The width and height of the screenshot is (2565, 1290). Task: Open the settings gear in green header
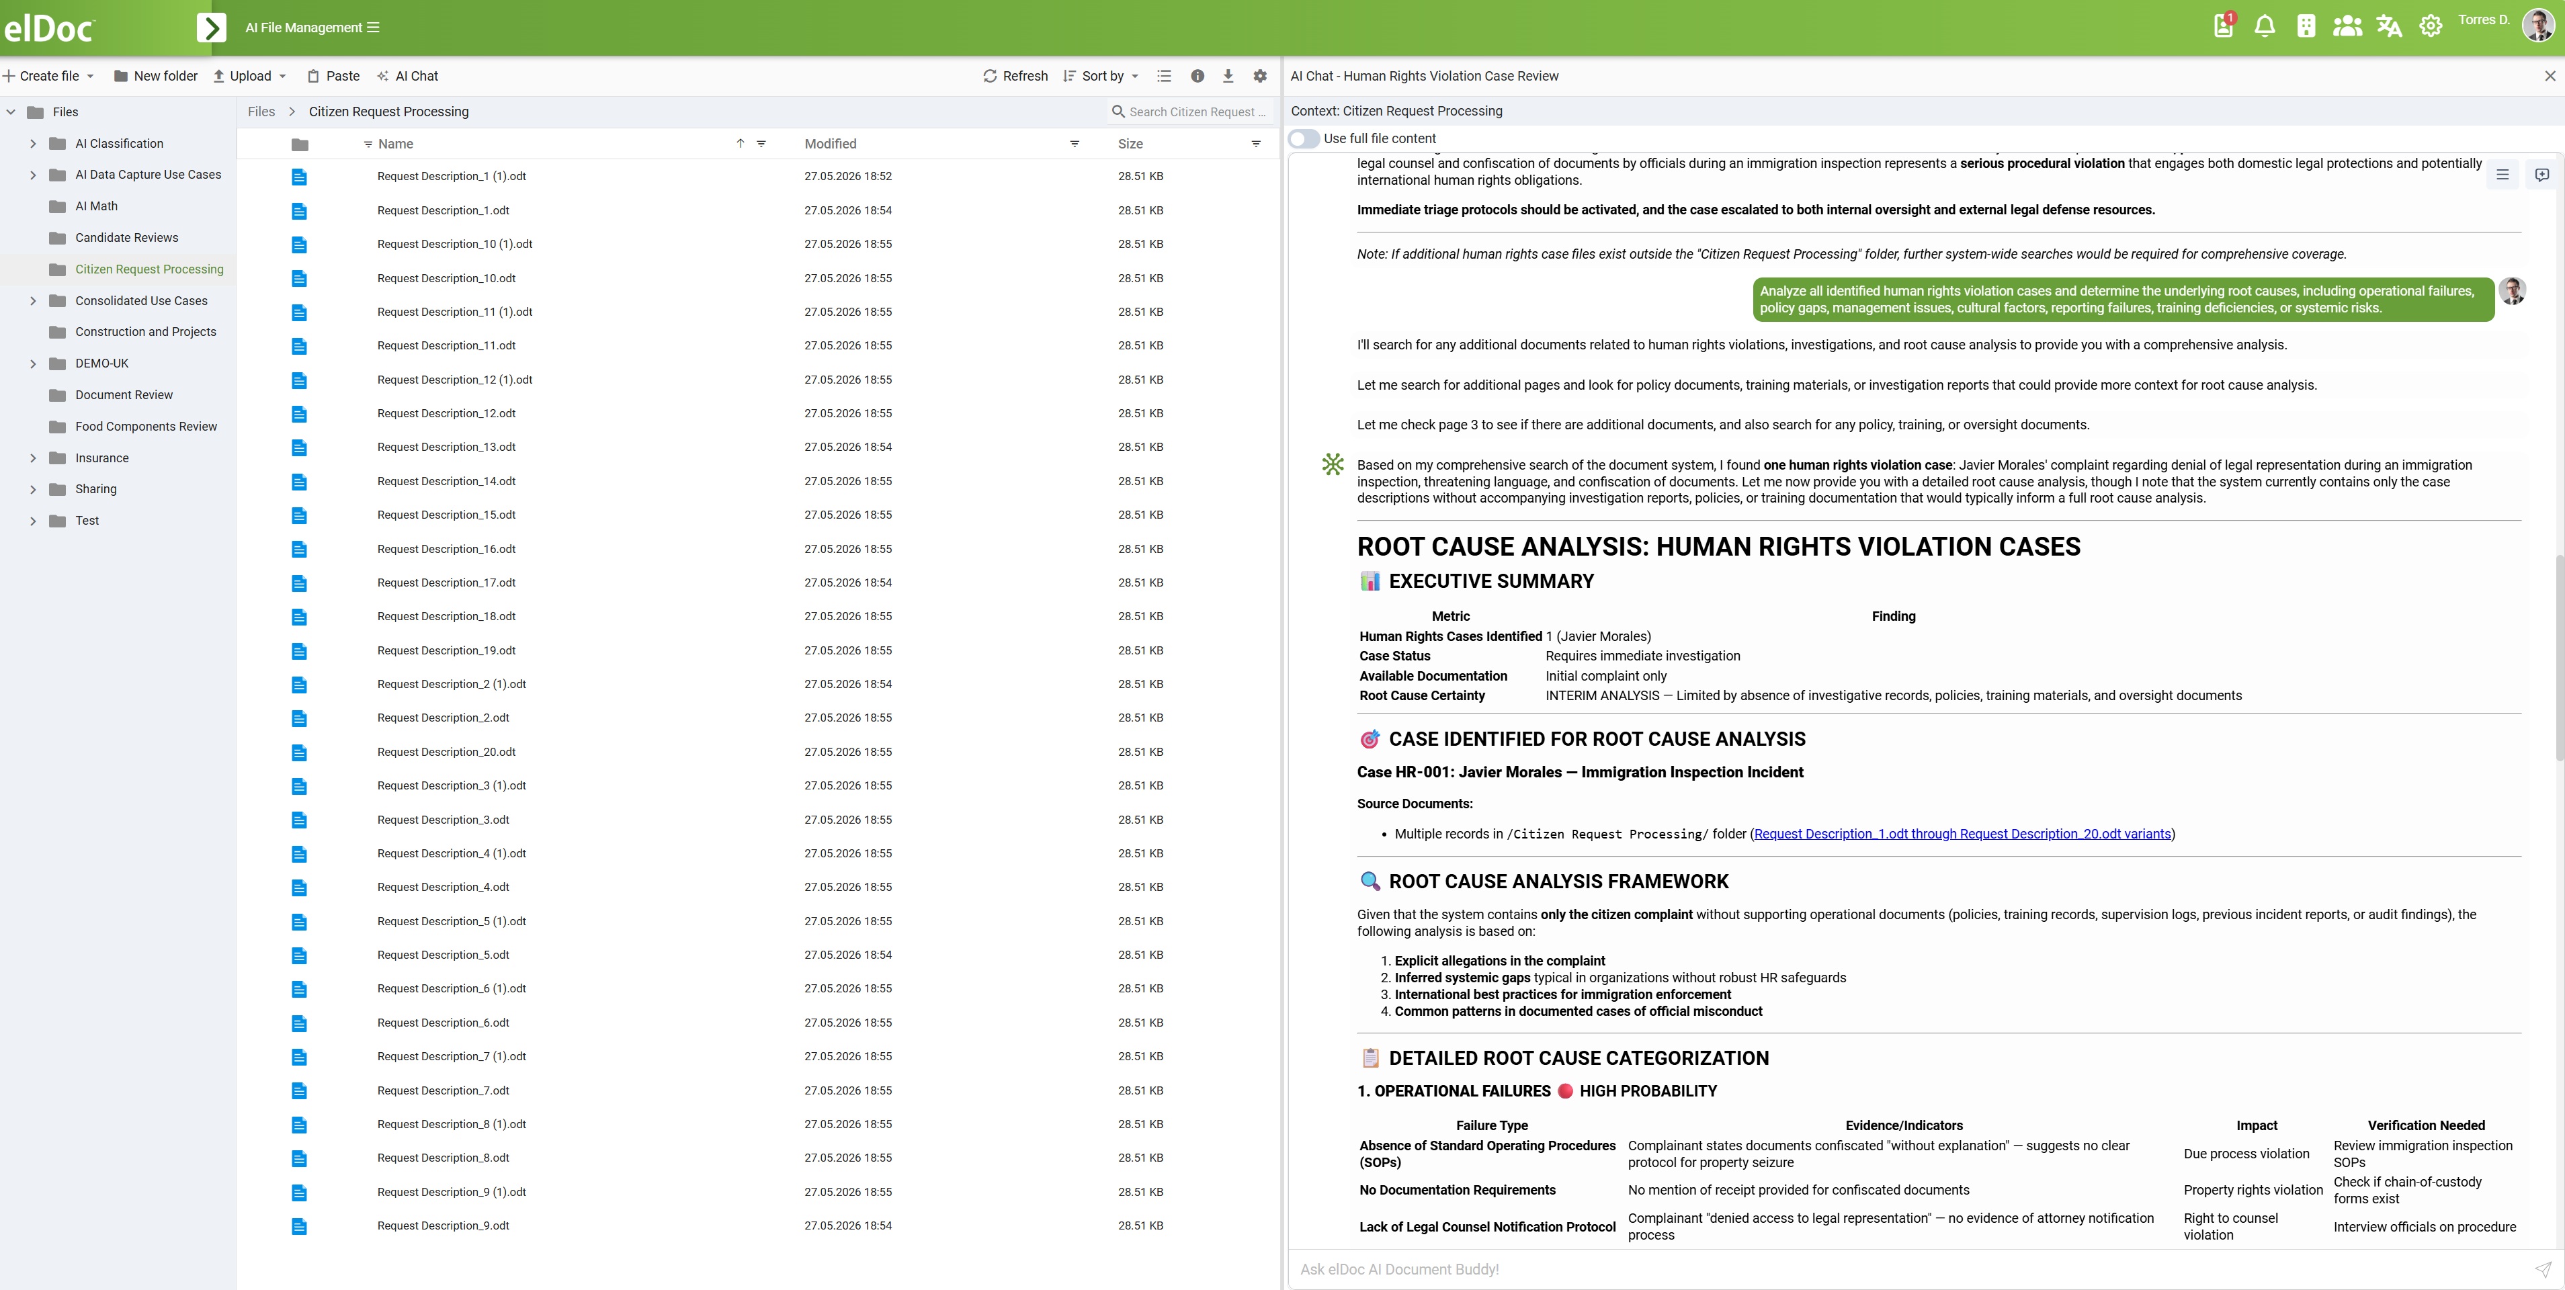2431,27
